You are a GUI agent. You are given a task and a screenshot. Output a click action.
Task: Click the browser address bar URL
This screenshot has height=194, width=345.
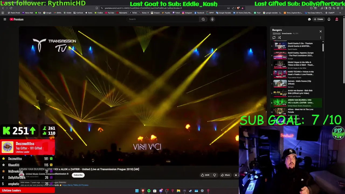[143, 8]
